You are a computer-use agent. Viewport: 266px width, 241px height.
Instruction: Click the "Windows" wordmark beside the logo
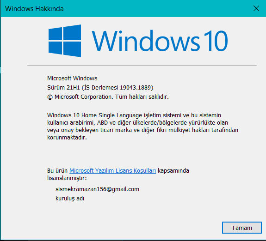[146, 41]
